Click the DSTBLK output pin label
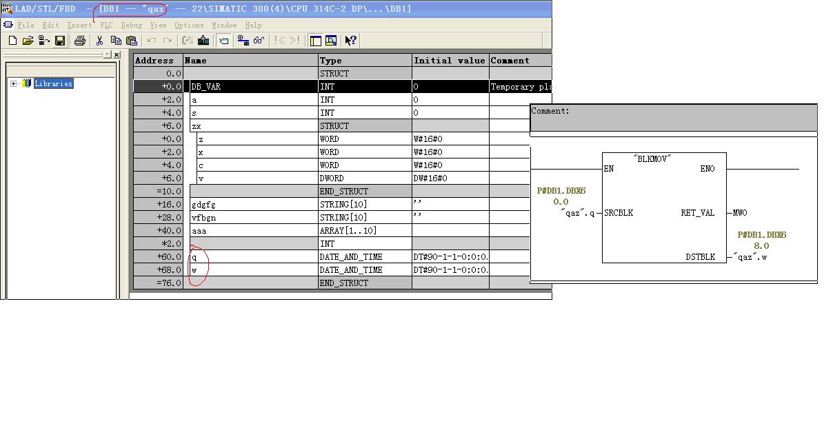The height and width of the screenshot is (439, 833). (701, 257)
